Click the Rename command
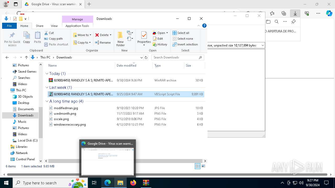 point(103,43)
